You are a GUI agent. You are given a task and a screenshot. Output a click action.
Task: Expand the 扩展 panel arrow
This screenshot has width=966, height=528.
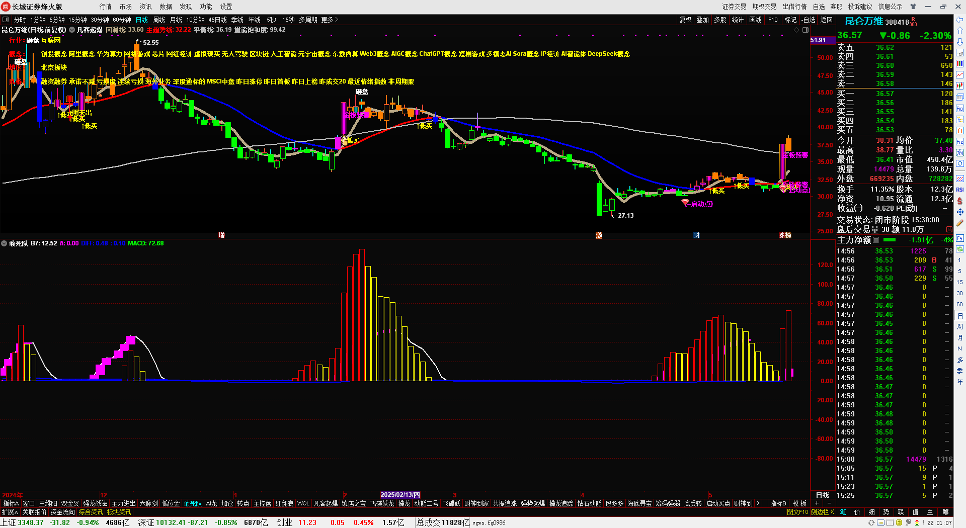coord(10,512)
